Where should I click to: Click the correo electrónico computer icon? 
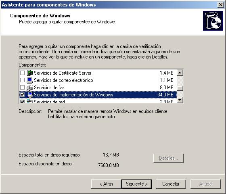tap(30, 80)
